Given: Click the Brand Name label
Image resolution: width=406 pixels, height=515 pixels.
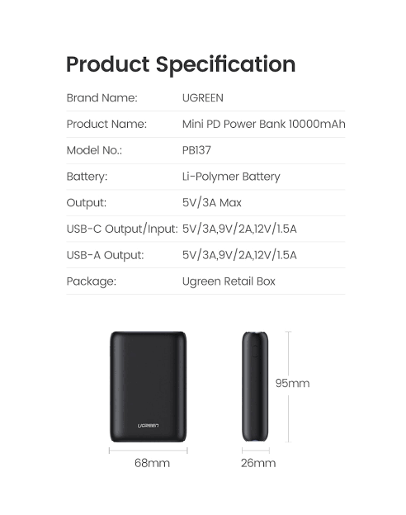Looking at the screenshot, I should point(101,98).
